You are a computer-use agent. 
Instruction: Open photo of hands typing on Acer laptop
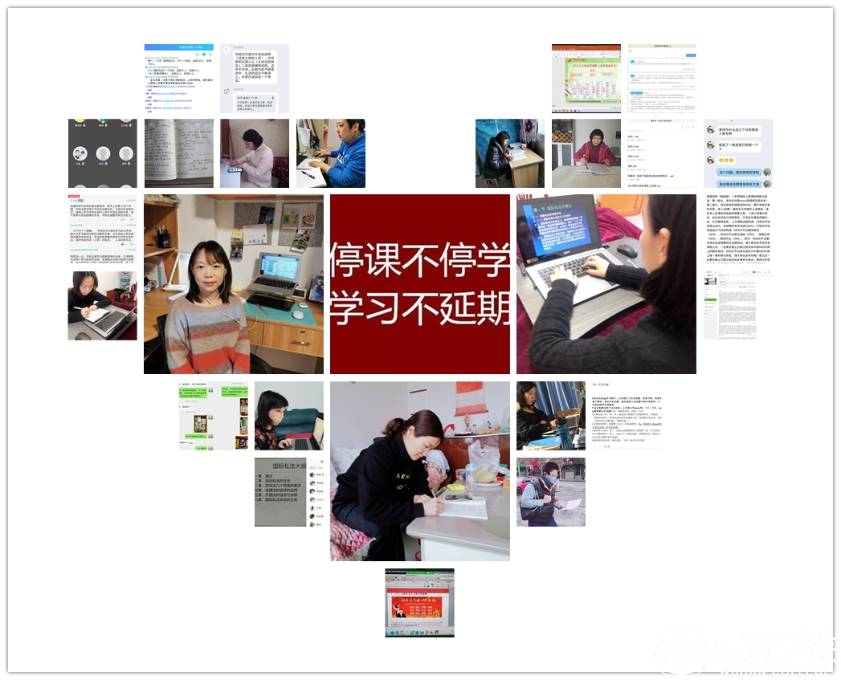click(606, 283)
